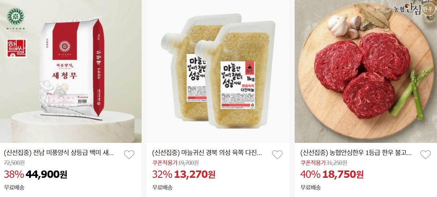Image resolution: width=437 pixels, height=197 pixels.
Task: Open the 마늘귀신 경북 의성 육쪽 title link
Action: [207, 153]
